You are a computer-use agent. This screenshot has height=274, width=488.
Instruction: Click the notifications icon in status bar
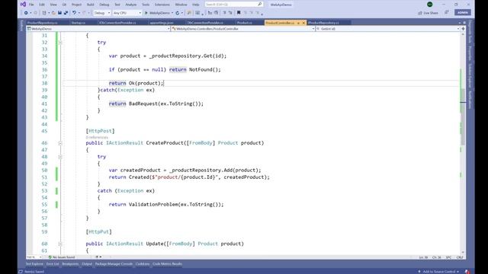tap(467, 272)
